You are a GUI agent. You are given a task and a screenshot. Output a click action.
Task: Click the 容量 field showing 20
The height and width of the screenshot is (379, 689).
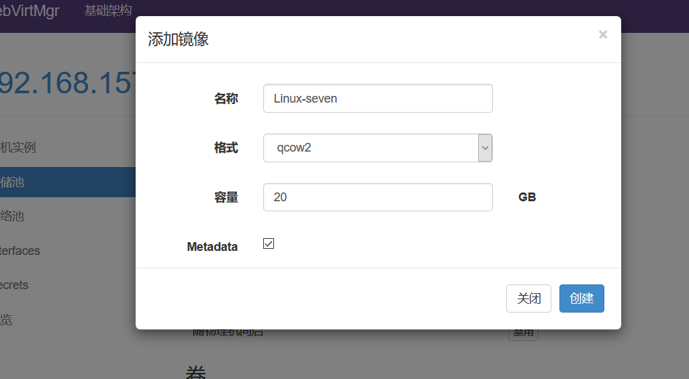(x=378, y=197)
